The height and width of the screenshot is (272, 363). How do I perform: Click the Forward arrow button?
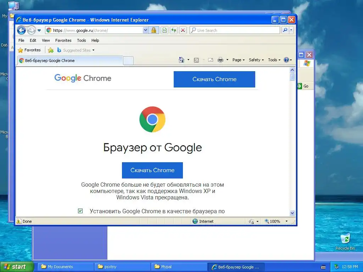31,30
